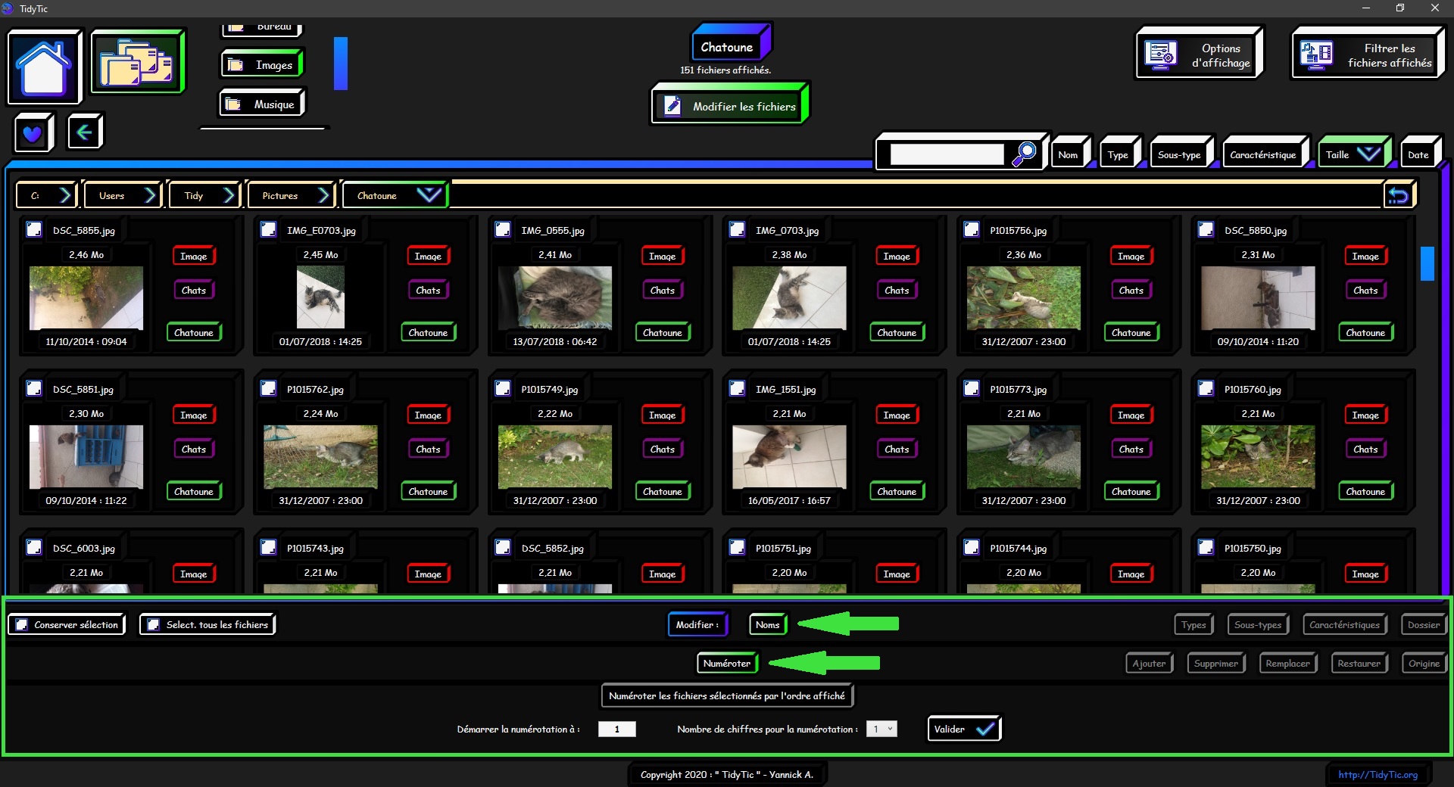Select the DSC_5855.jpg checkbox
Image resolution: width=1454 pixels, height=787 pixels.
tap(34, 229)
